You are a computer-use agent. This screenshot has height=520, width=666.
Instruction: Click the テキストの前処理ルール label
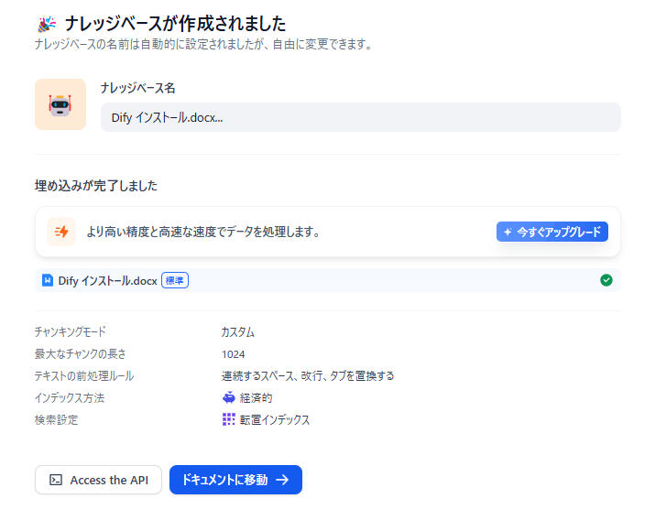[84, 376]
